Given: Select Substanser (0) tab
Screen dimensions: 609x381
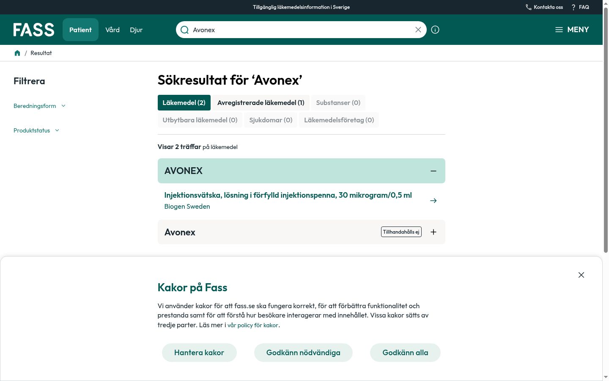Looking at the screenshot, I should 338,103.
